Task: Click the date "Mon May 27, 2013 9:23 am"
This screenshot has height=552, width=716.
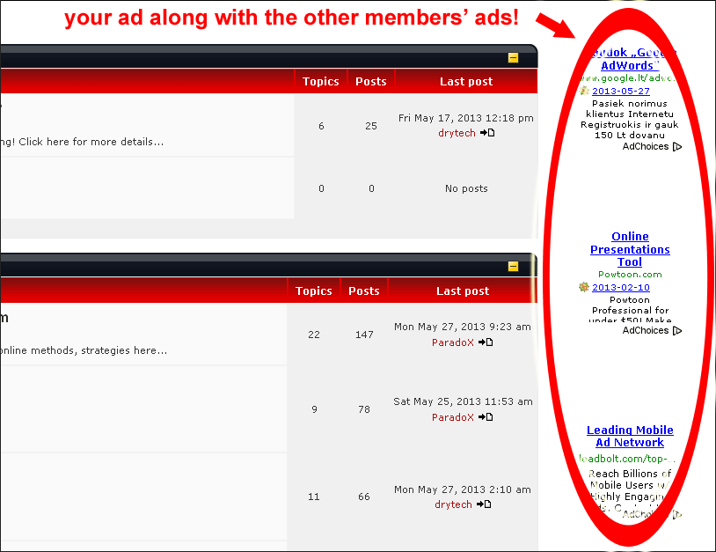Action: pos(463,327)
